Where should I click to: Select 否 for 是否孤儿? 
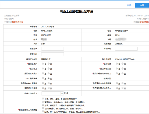tap(49, 68)
